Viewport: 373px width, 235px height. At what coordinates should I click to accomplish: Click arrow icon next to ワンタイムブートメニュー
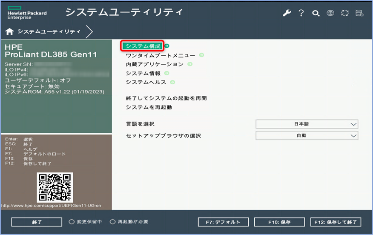[x=201, y=55]
